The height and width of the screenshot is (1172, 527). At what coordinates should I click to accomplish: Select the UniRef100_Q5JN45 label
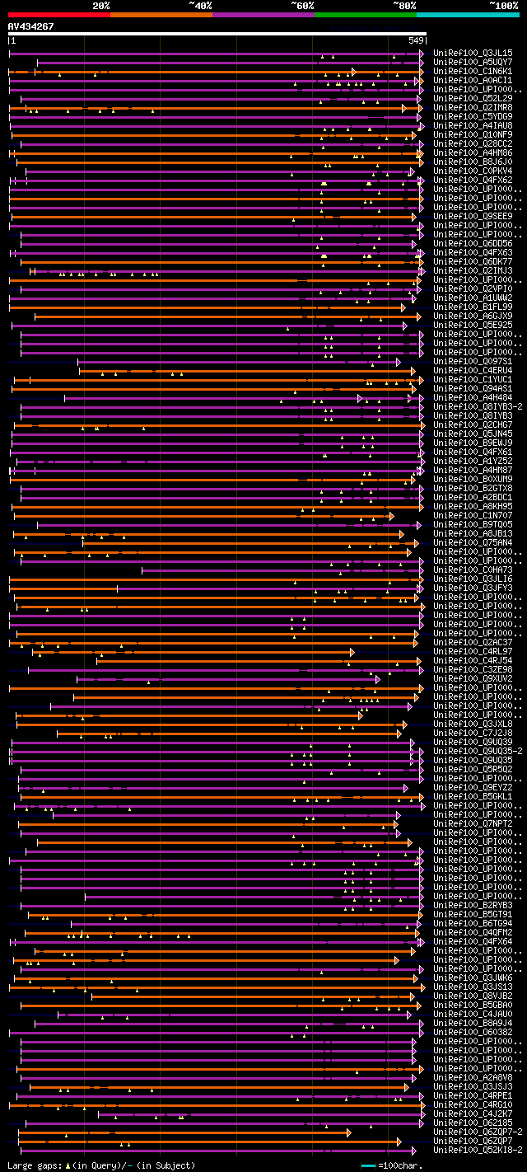(x=473, y=434)
